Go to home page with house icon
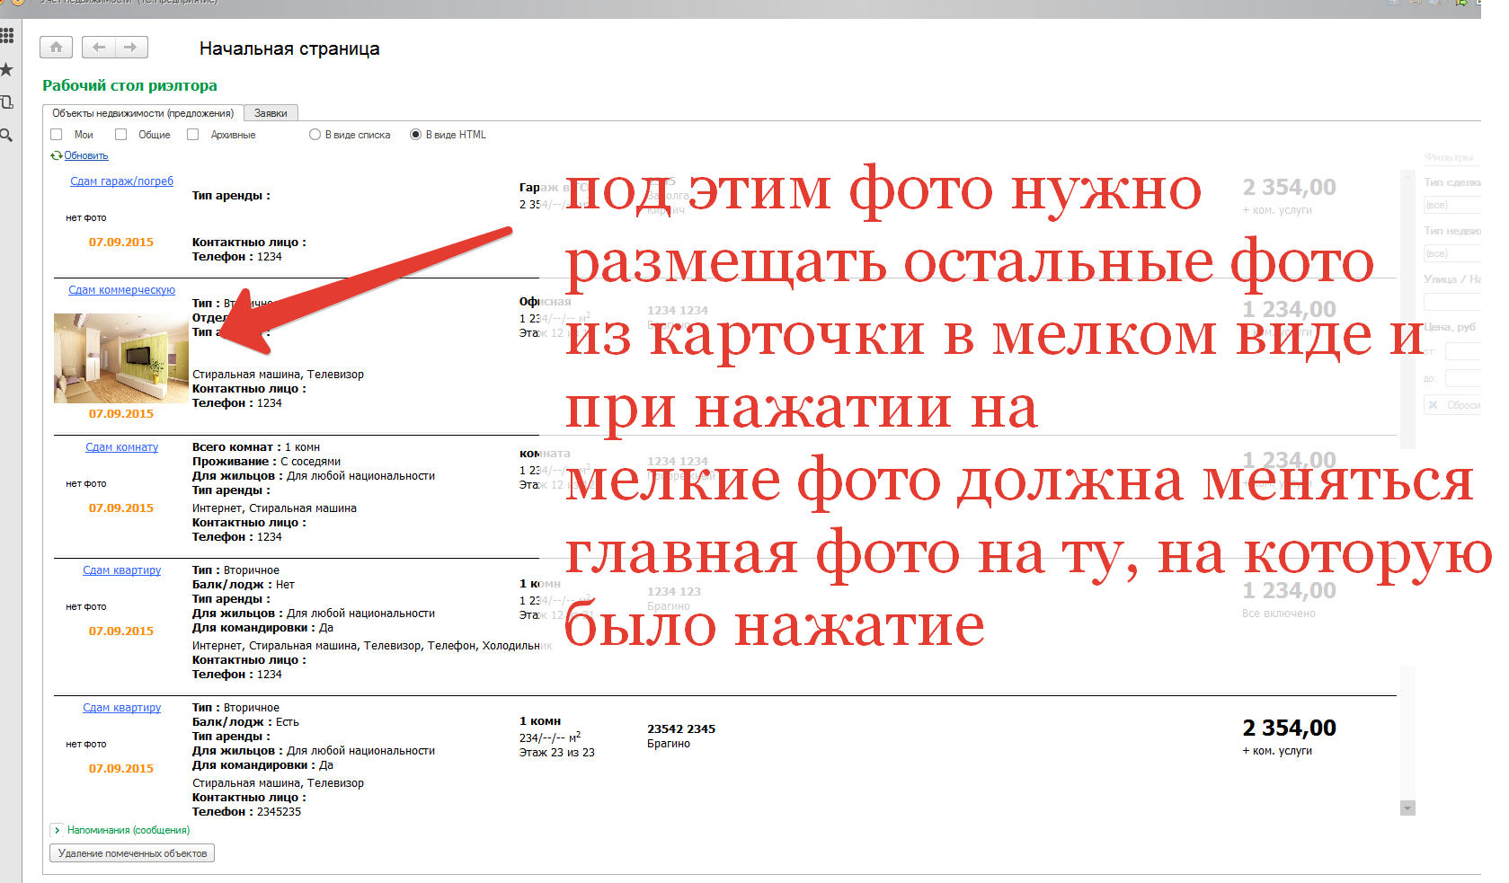This screenshot has width=1509, height=883. [x=56, y=48]
